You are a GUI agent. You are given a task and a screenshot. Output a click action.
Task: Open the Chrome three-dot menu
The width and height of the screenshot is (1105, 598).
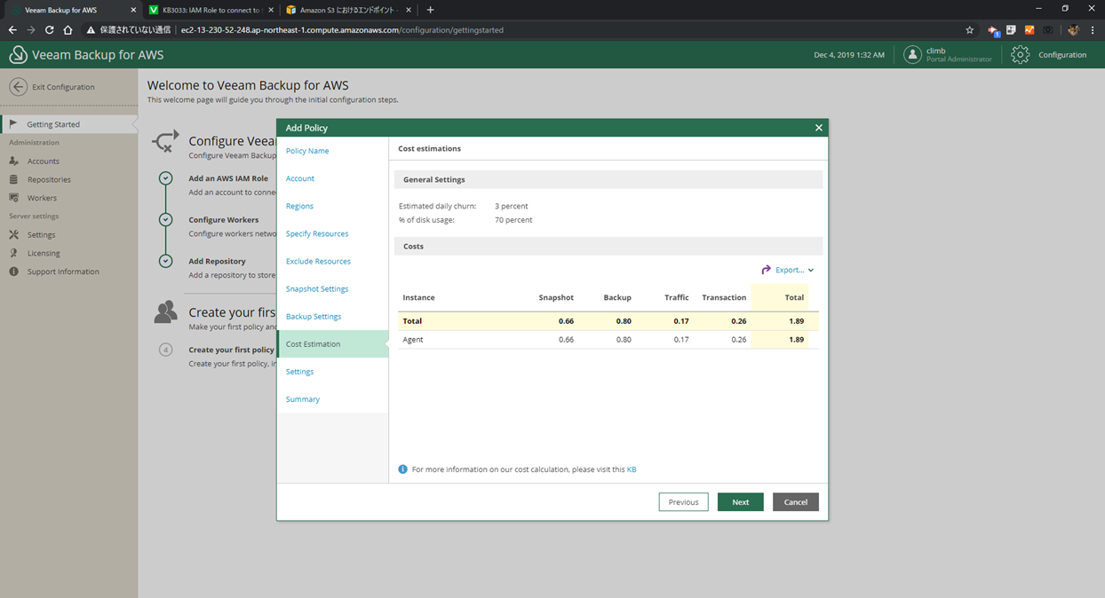point(1093,29)
